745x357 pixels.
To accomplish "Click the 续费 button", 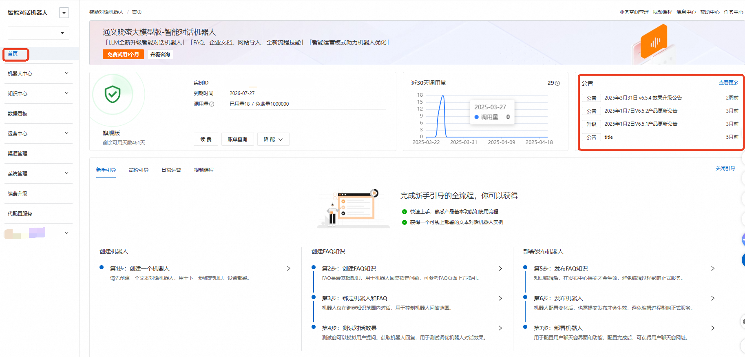I will click(206, 139).
